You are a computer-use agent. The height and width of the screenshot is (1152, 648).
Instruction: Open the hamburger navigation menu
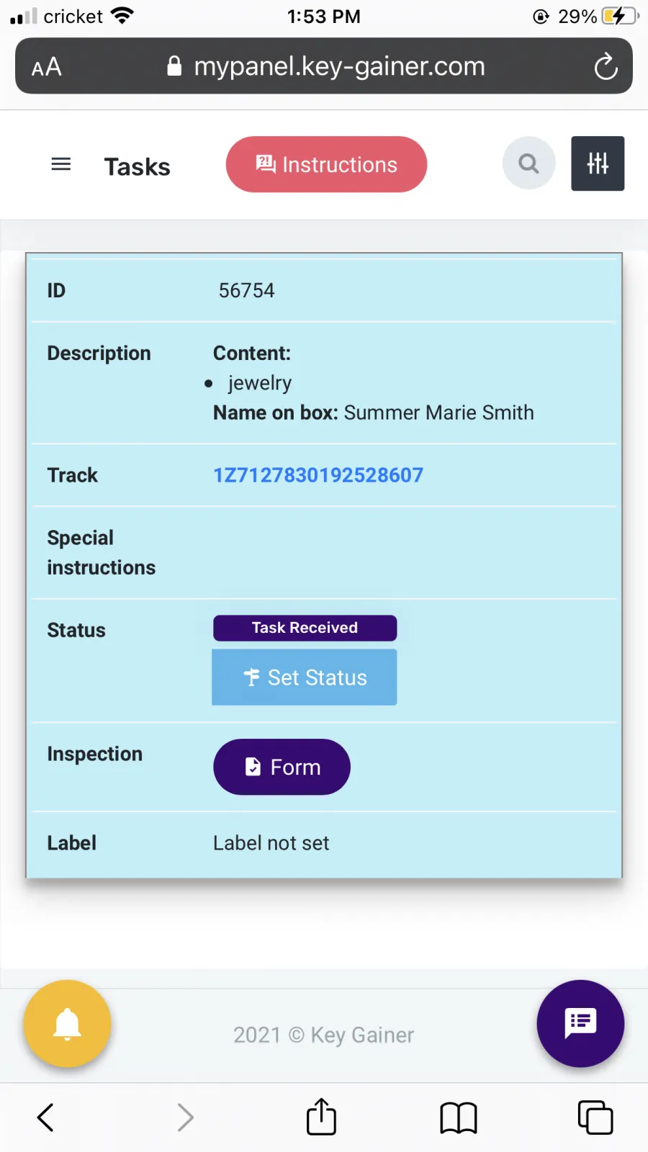[x=61, y=164]
